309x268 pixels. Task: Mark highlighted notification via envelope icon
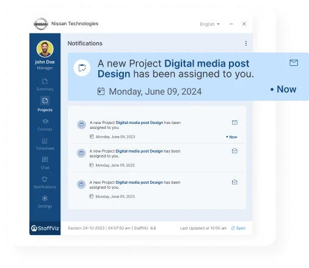294,63
